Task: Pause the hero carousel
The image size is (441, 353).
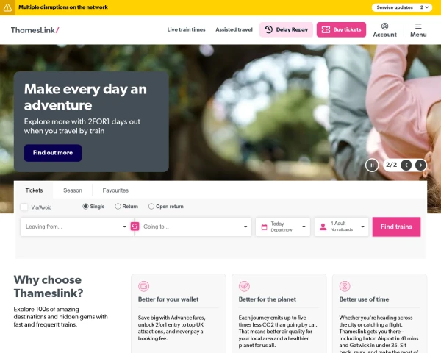Action: tap(372, 165)
